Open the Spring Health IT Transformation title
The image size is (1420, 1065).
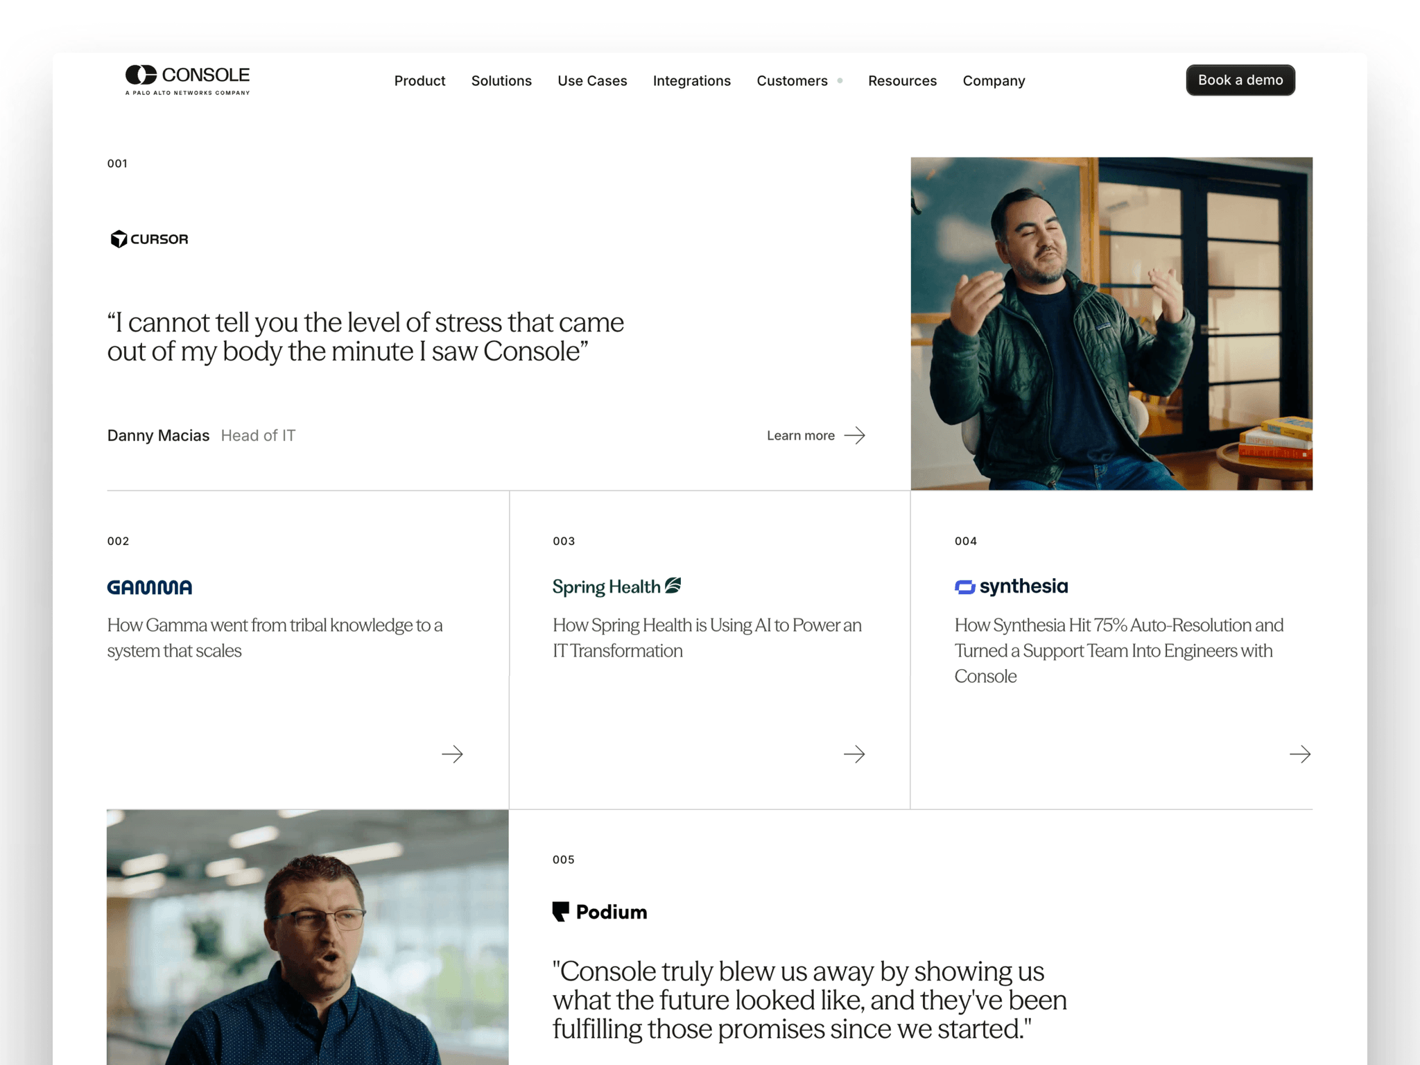point(707,638)
